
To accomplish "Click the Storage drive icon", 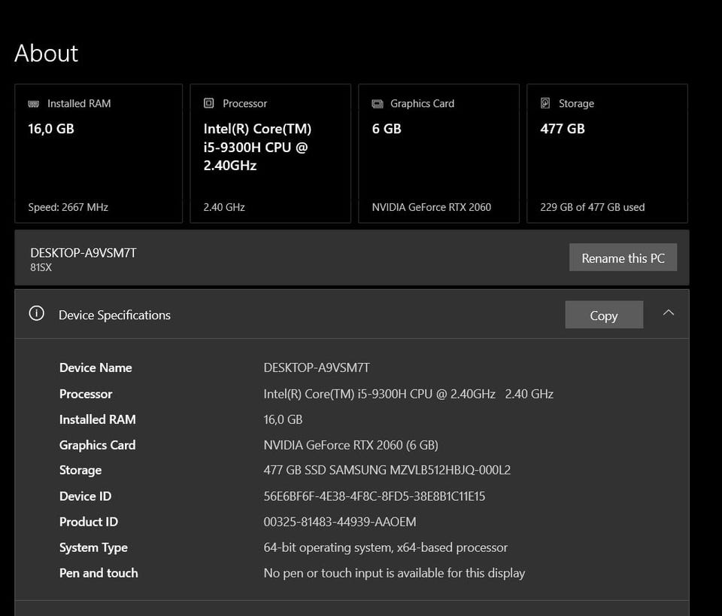I will [546, 104].
